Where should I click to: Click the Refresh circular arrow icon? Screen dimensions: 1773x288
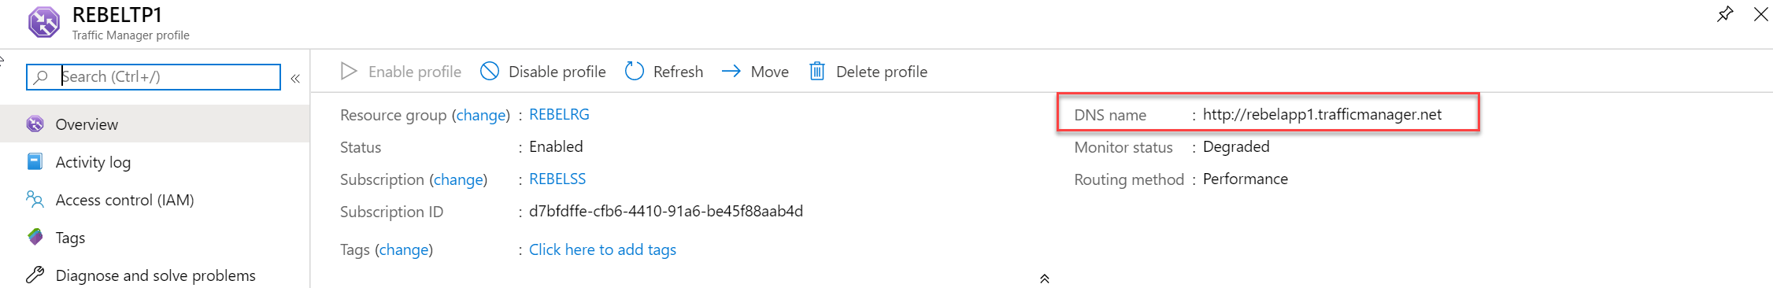tap(635, 72)
